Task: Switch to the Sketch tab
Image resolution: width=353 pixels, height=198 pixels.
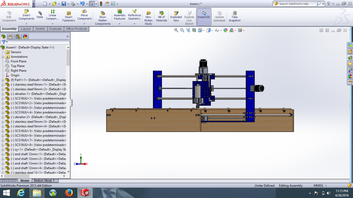Action: pos(40,29)
